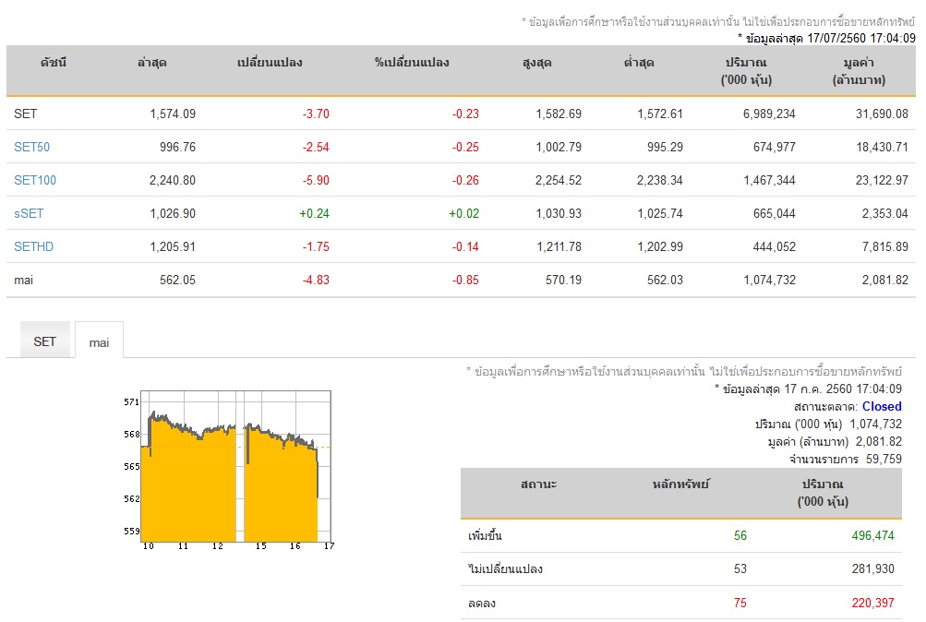Click the SET row label
926x622 pixels.
26,114
